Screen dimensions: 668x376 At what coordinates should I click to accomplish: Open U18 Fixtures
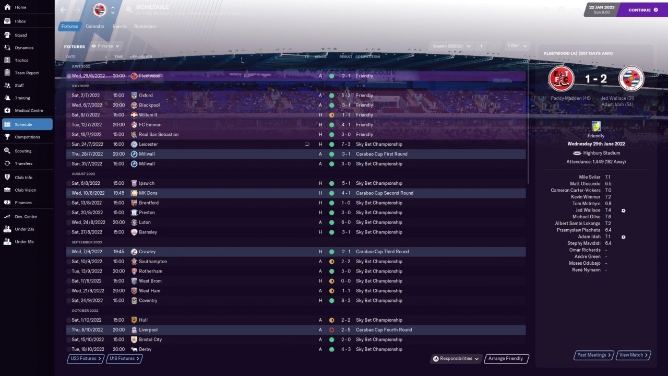tap(124, 359)
